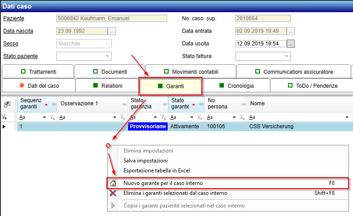Pin the Osservazione 1 column

[x=124, y=104]
